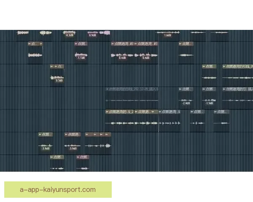Click the leftmost -3.9dB gain label

[x=46, y=149]
